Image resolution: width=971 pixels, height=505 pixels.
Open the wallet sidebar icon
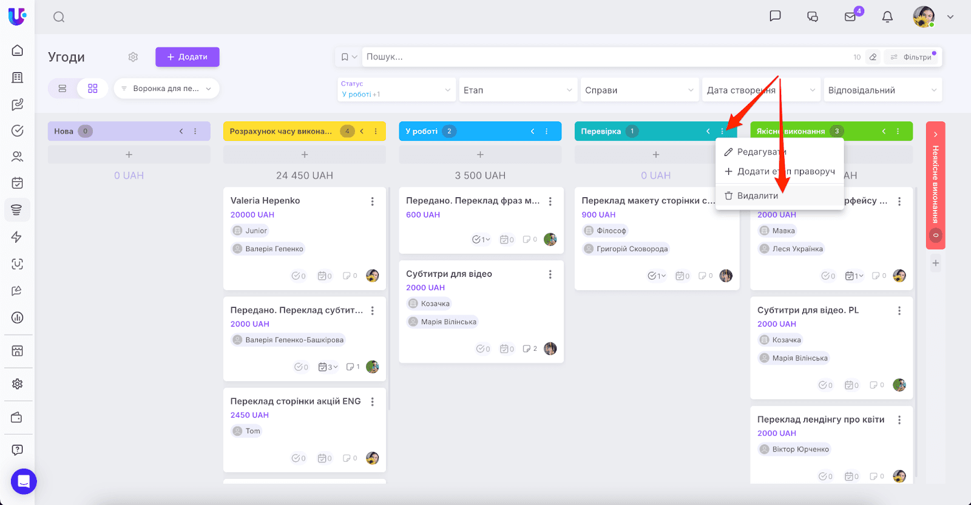[x=17, y=418]
